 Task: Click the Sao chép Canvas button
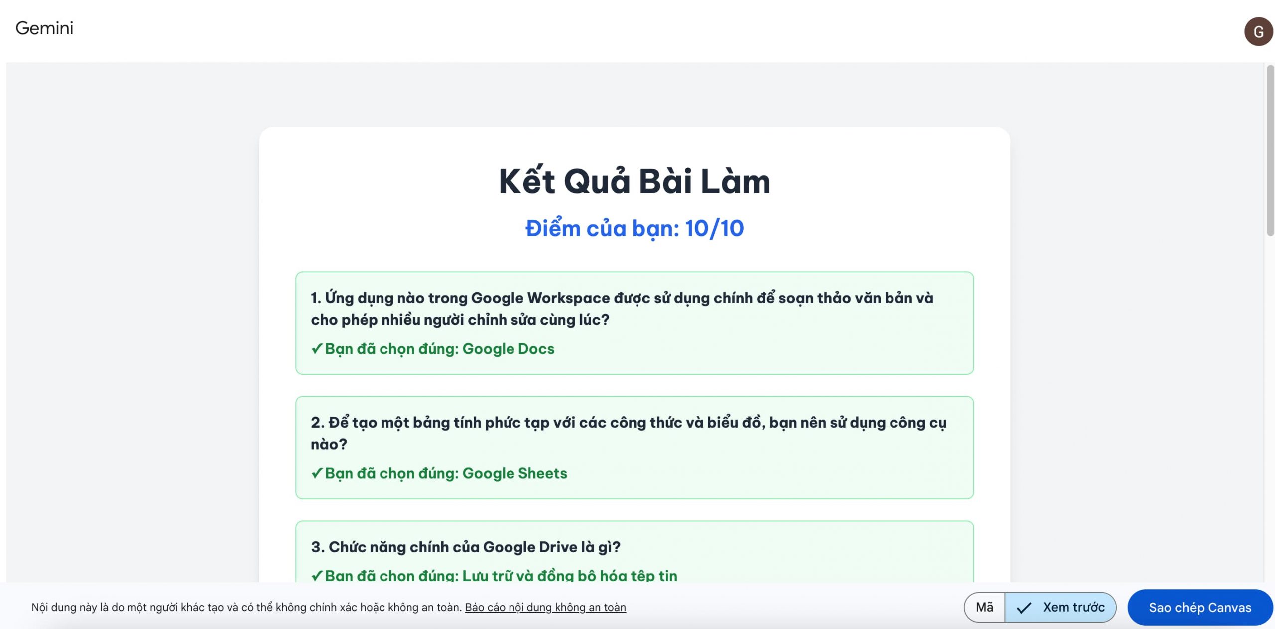1200,607
